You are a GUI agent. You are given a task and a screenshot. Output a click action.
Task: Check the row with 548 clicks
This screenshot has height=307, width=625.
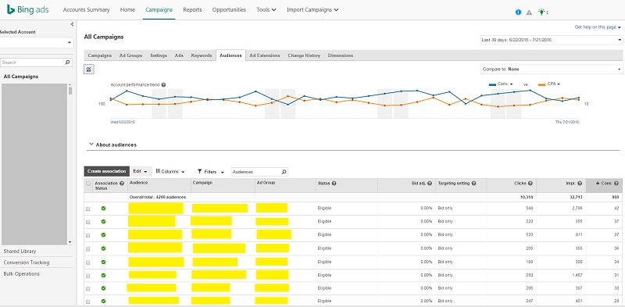tap(88, 209)
